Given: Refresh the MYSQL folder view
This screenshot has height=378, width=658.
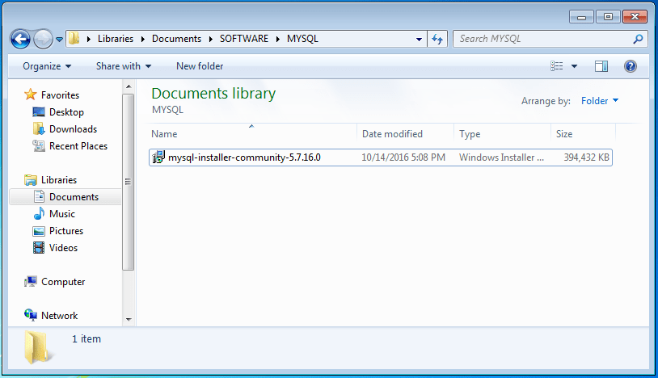Looking at the screenshot, I should [437, 39].
